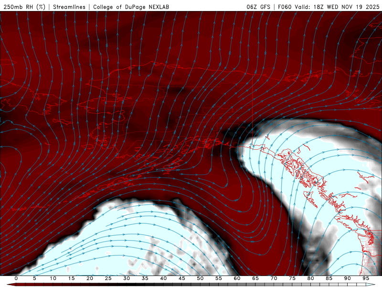
Task: Click the '55' colorbar tick label
Action: click(x=219, y=278)
